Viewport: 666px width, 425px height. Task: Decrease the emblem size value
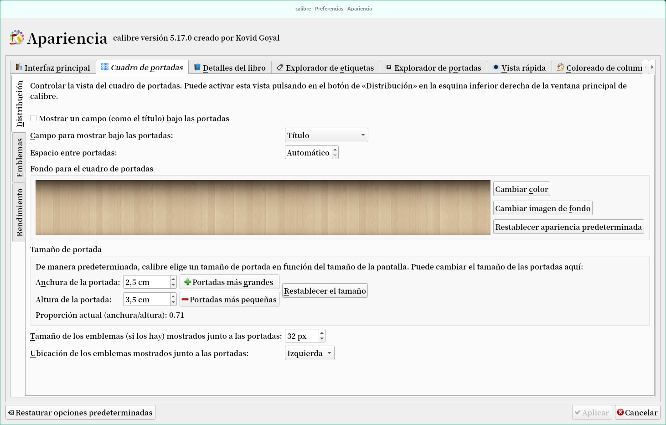click(x=322, y=339)
